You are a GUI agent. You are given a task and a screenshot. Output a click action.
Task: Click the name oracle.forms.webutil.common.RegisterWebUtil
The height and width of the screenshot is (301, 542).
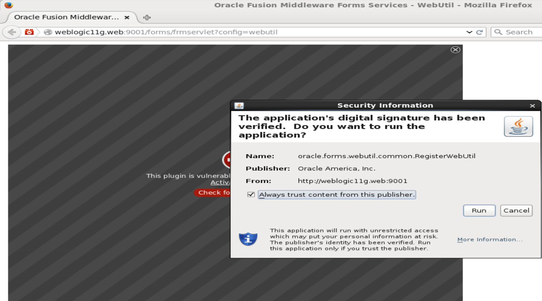pyautogui.click(x=387, y=156)
